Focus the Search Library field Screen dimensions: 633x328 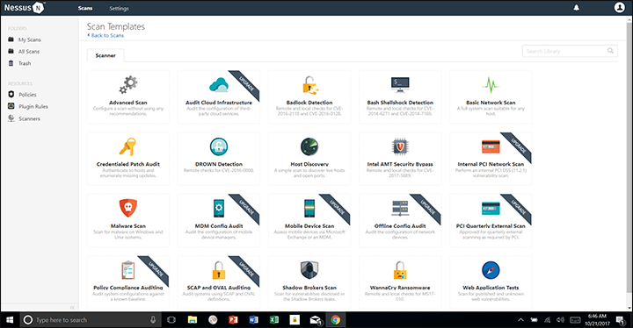[x=570, y=51]
